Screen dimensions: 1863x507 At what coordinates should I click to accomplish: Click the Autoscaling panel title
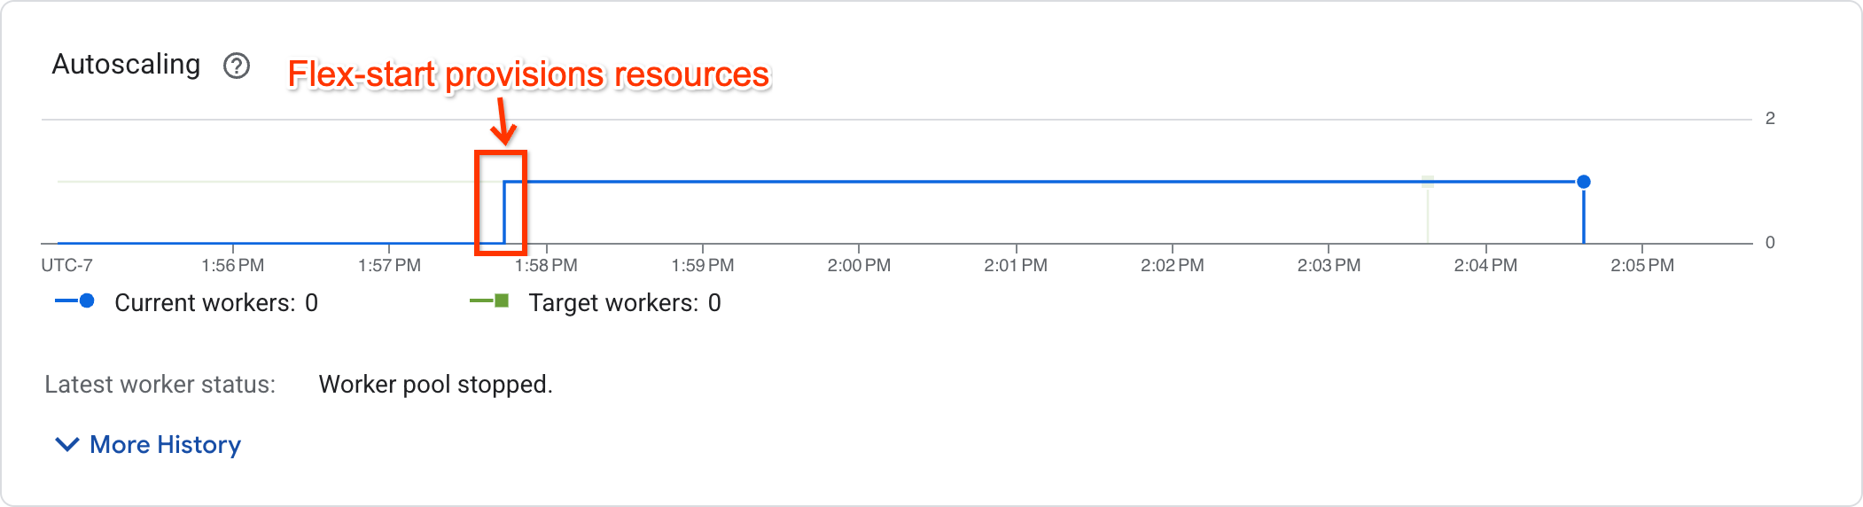(126, 65)
